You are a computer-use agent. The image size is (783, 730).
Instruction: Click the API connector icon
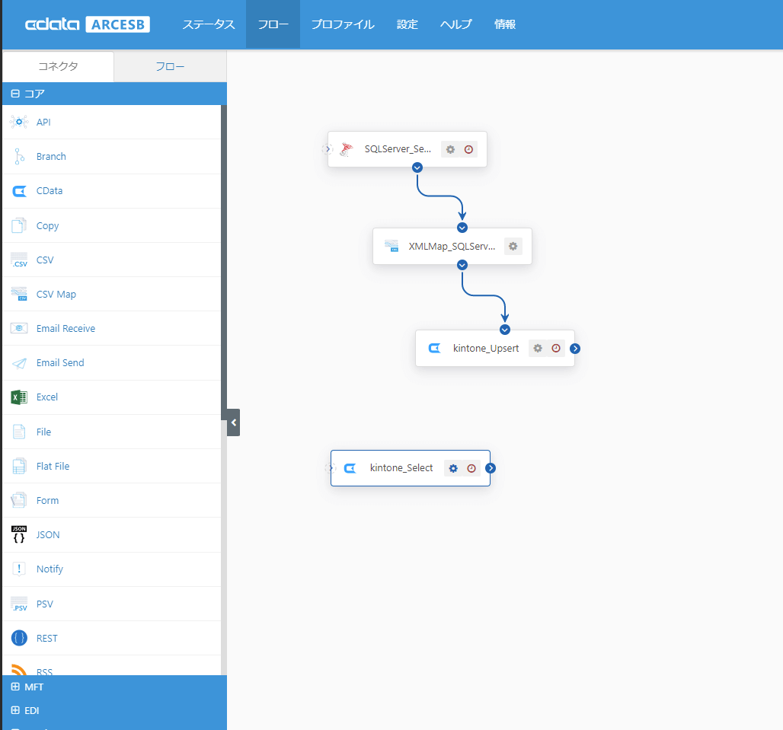pyautogui.click(x=19, y=122)
